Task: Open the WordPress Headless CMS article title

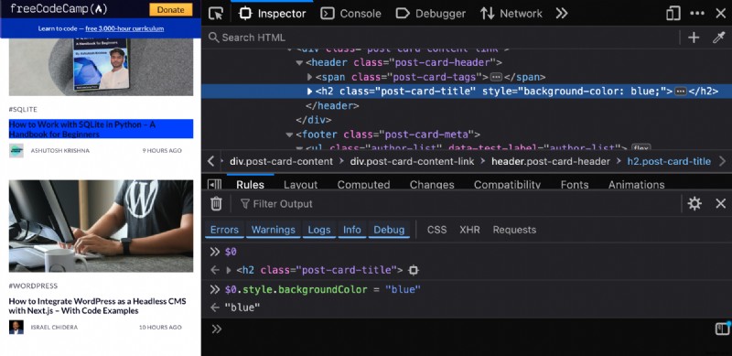Action: click(x=97, y=306)
